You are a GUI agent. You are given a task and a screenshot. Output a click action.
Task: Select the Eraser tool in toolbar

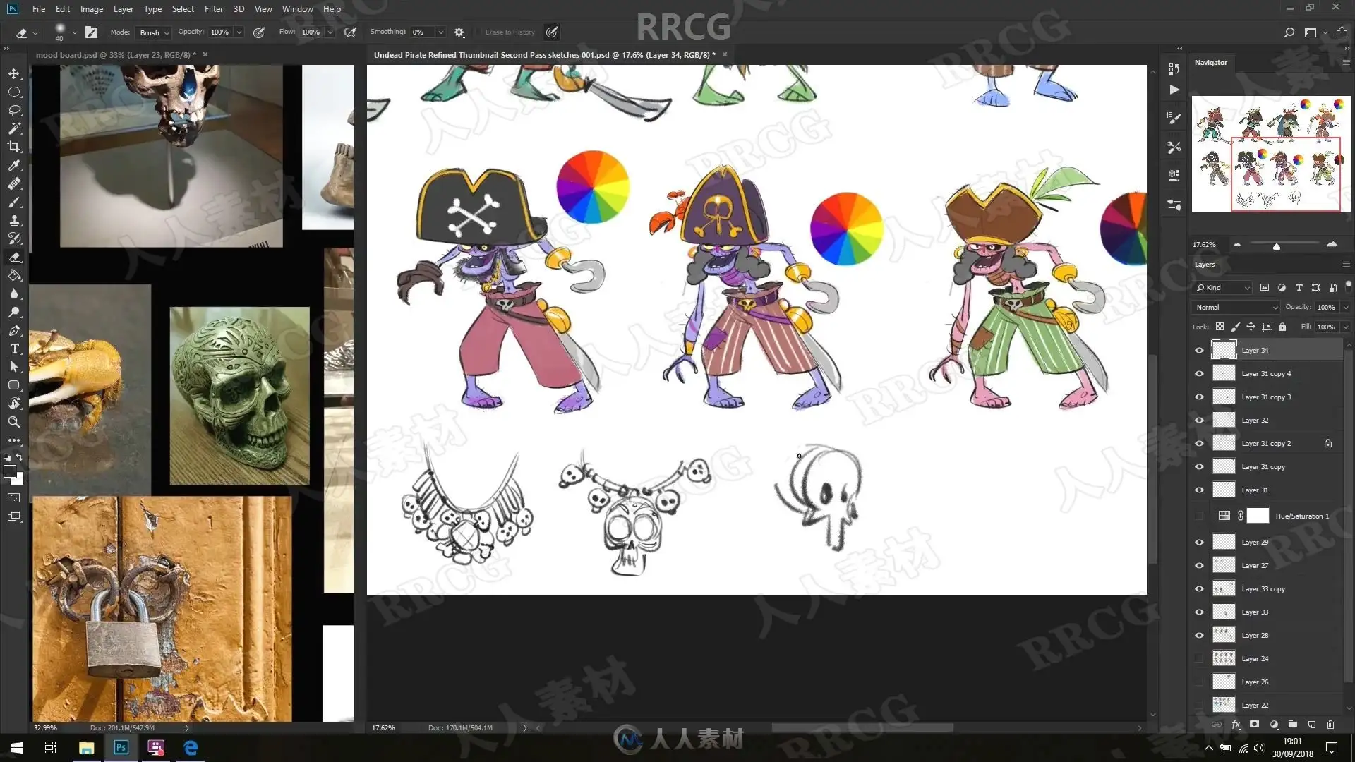[x=14, y=258]
